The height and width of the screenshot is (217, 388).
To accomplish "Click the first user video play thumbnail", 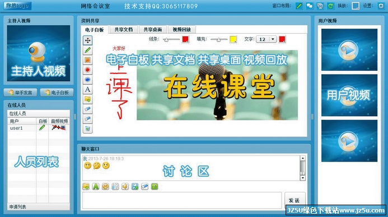I will 349,49.
